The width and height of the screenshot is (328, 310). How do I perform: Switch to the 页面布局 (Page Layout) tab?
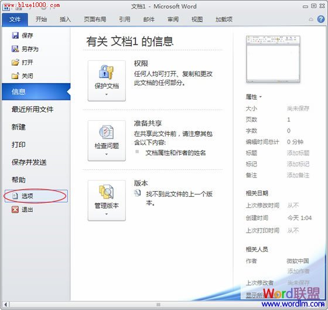[95, 19]
